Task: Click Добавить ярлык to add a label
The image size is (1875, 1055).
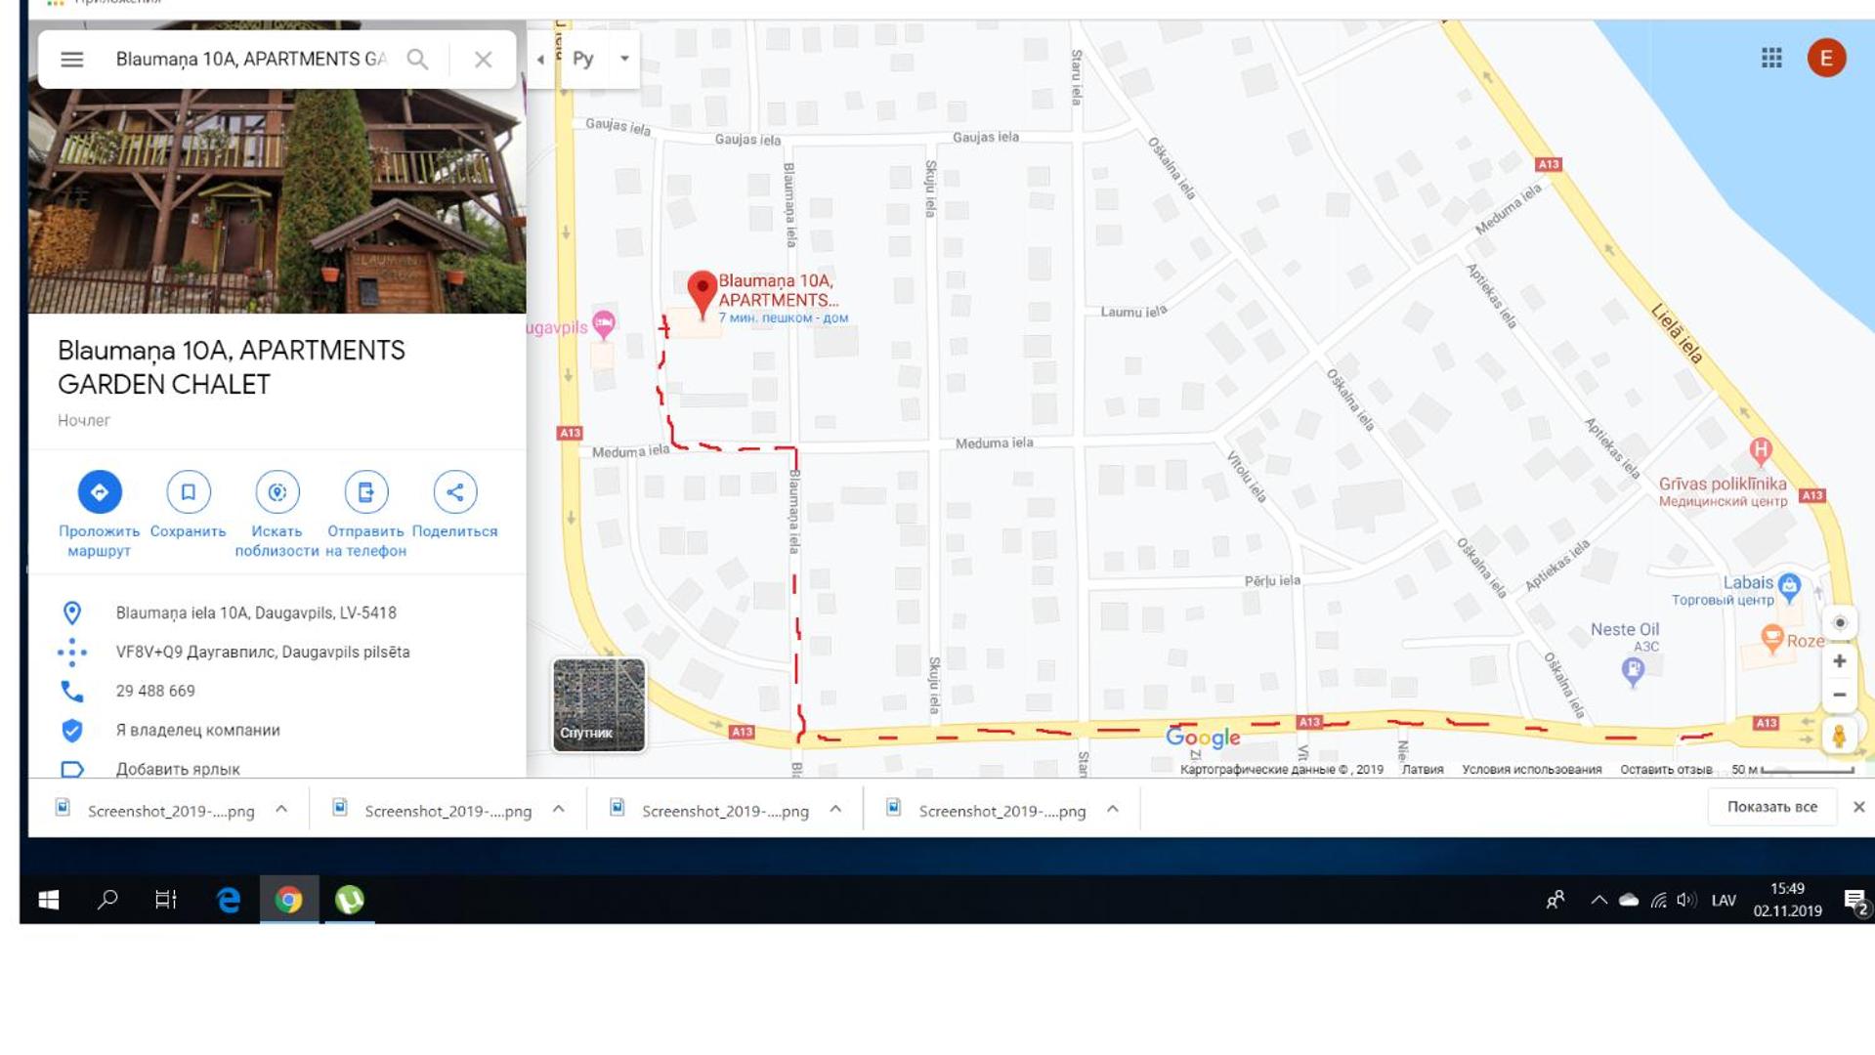Action: pyautogui.click(x=178, y=770)
